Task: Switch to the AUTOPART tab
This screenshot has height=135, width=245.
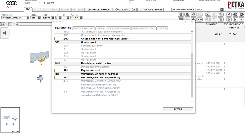Action: pyautogui.click(x=78, y=10)
